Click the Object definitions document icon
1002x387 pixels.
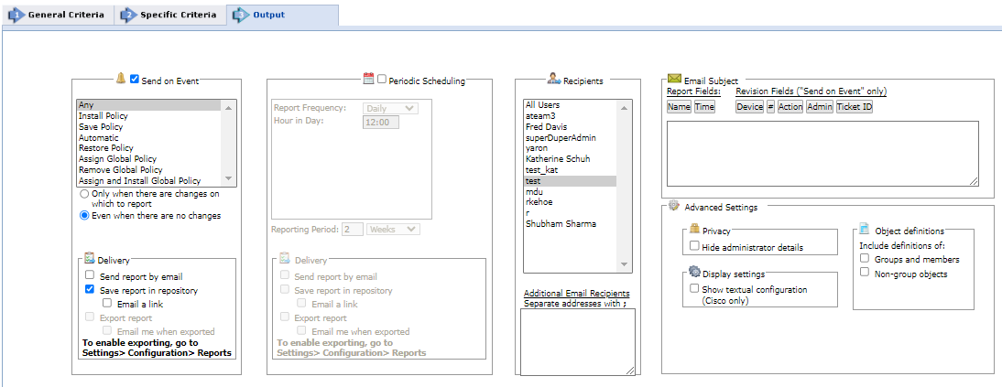pos(864,229)
